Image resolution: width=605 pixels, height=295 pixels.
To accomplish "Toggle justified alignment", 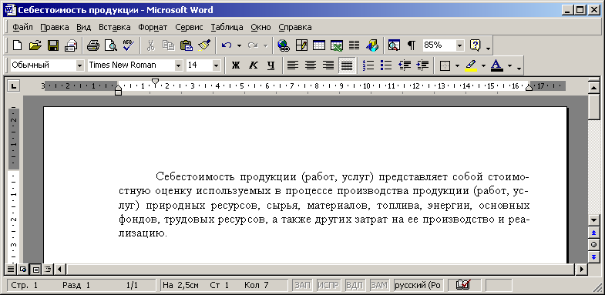I will pos(347,65).
